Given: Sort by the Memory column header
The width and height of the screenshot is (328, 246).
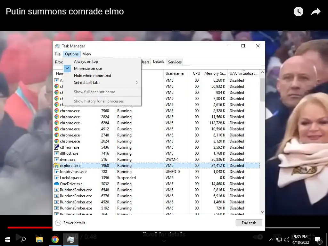Looking at the screenshot, I should (215, 73).
